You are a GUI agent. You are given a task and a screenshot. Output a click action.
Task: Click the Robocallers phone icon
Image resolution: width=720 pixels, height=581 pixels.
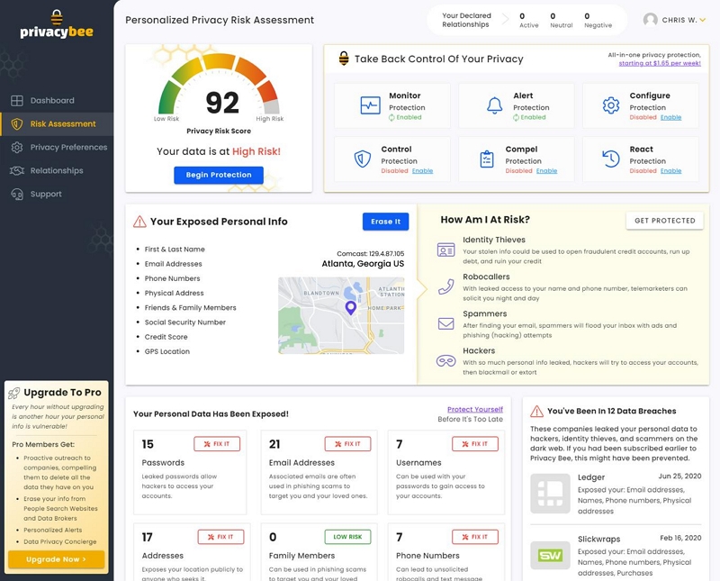coord(445,286)
